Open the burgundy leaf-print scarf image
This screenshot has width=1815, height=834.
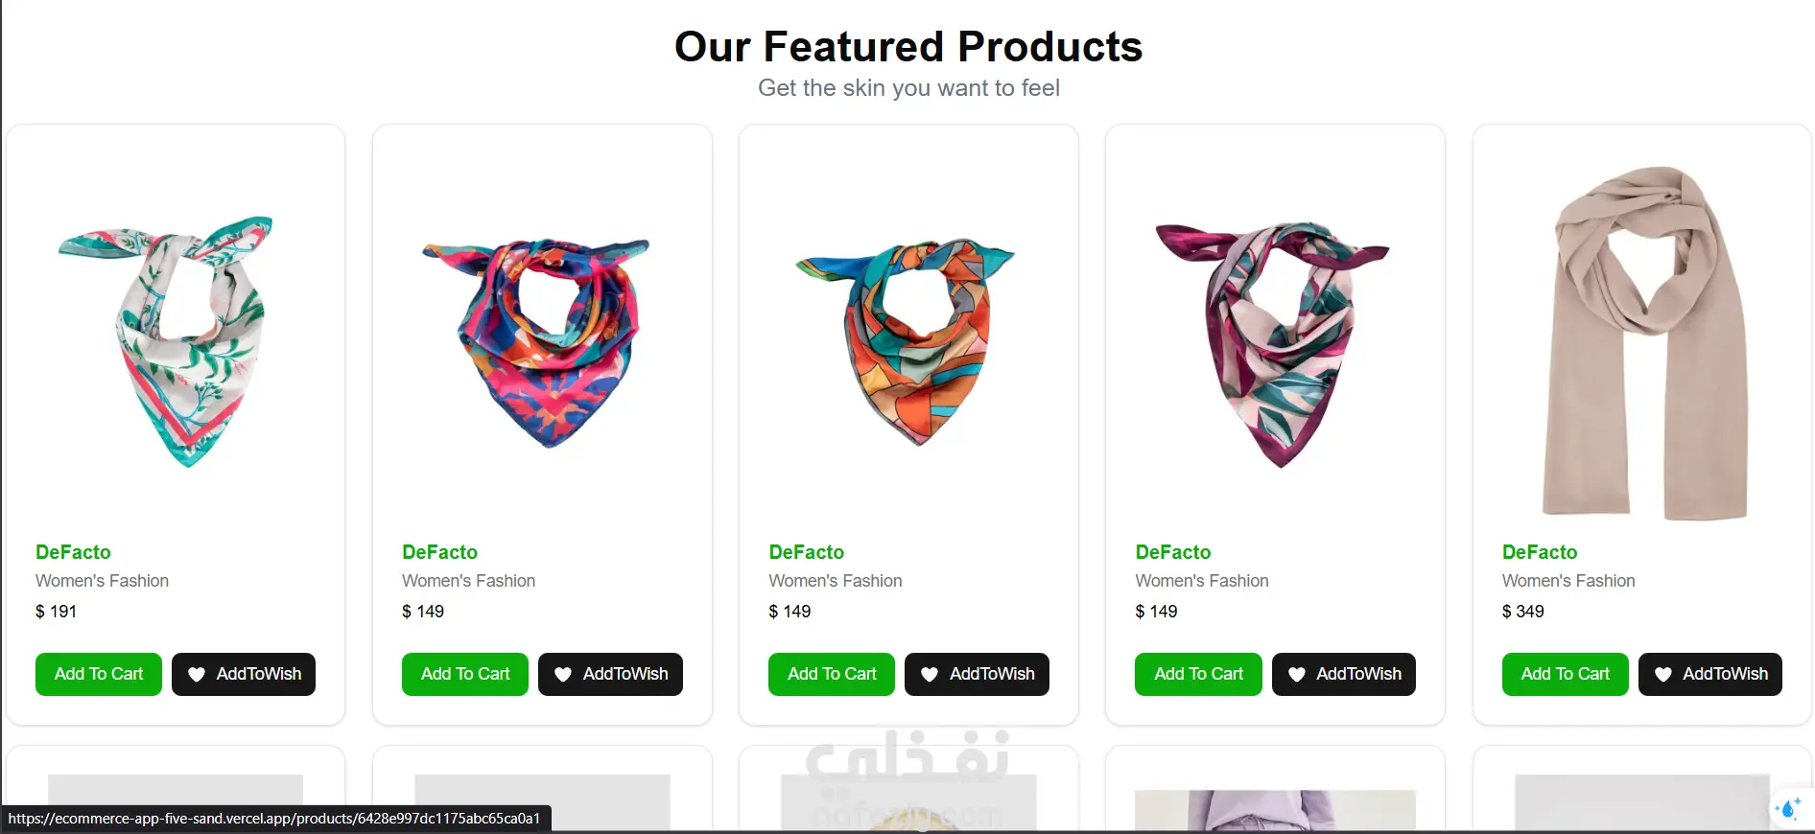point(1273,344)
